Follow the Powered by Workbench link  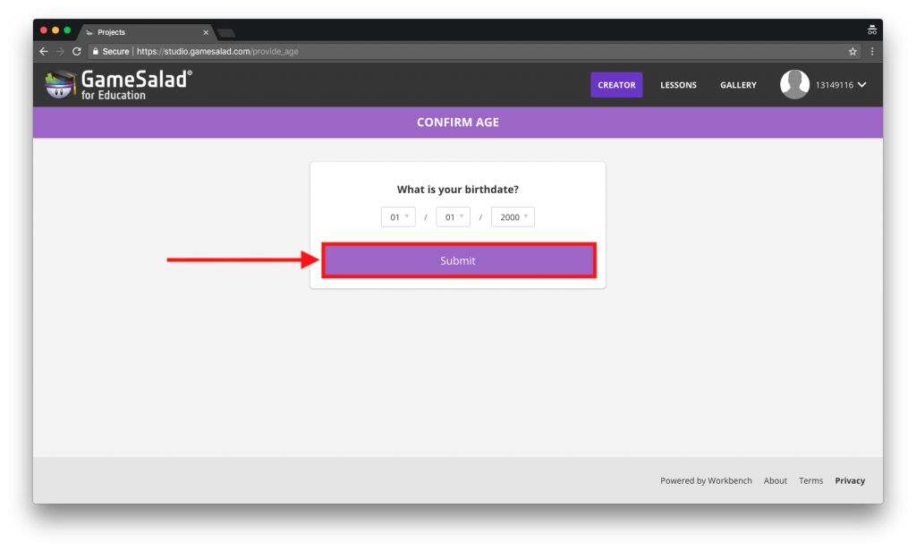click(706, 480)
